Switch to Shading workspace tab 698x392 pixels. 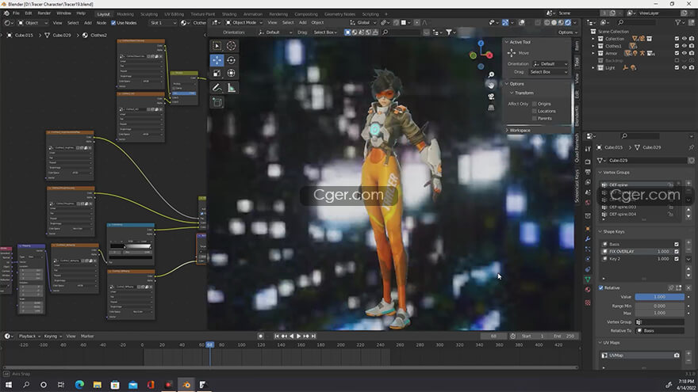(229, 14)
